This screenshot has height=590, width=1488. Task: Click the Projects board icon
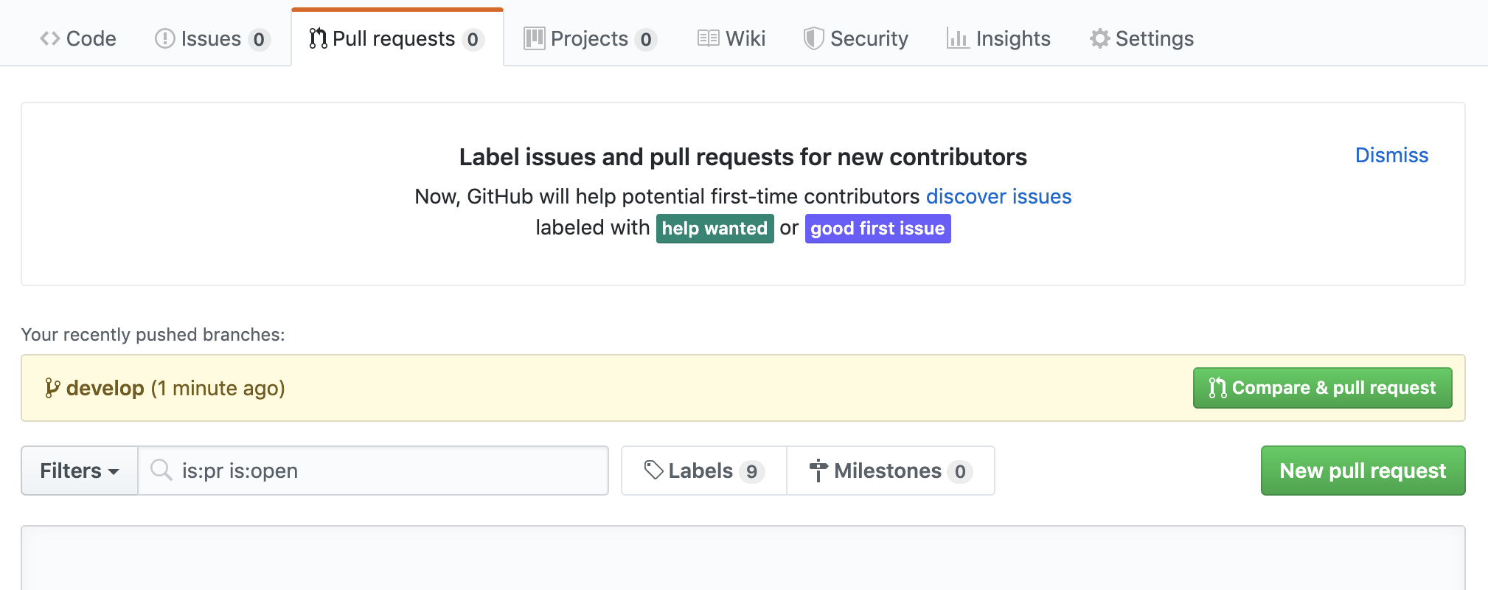tap(534, 38)
